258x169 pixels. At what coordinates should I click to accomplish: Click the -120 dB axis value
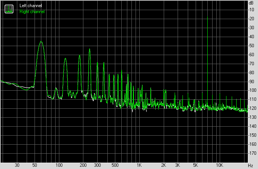[252, 108]
